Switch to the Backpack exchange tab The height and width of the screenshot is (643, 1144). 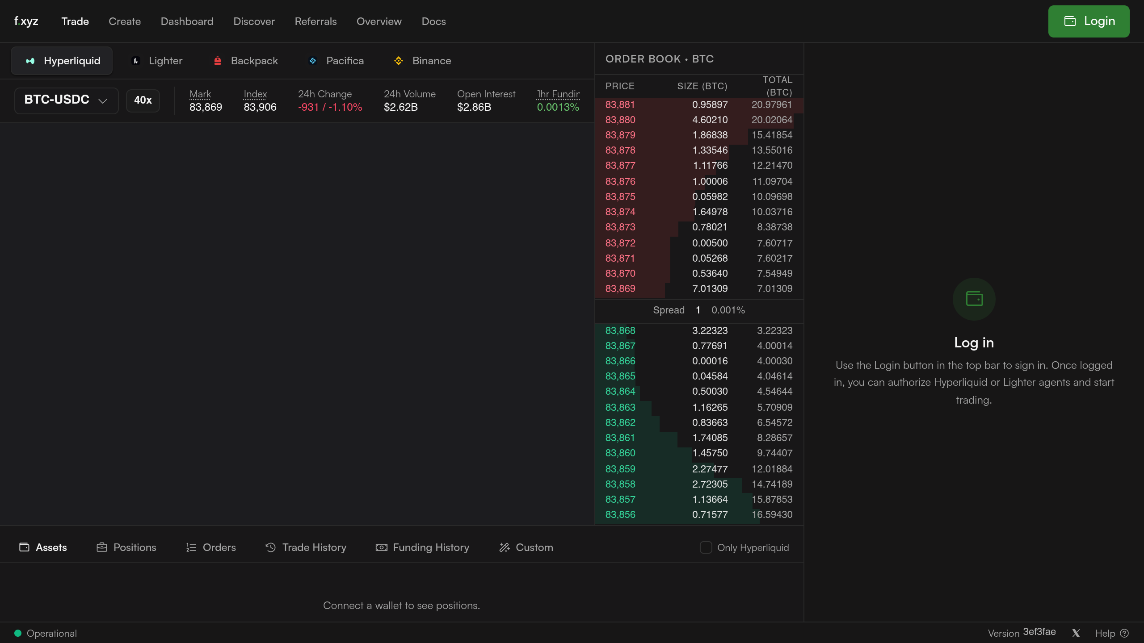pyautogui.click(x=245, y=61)
